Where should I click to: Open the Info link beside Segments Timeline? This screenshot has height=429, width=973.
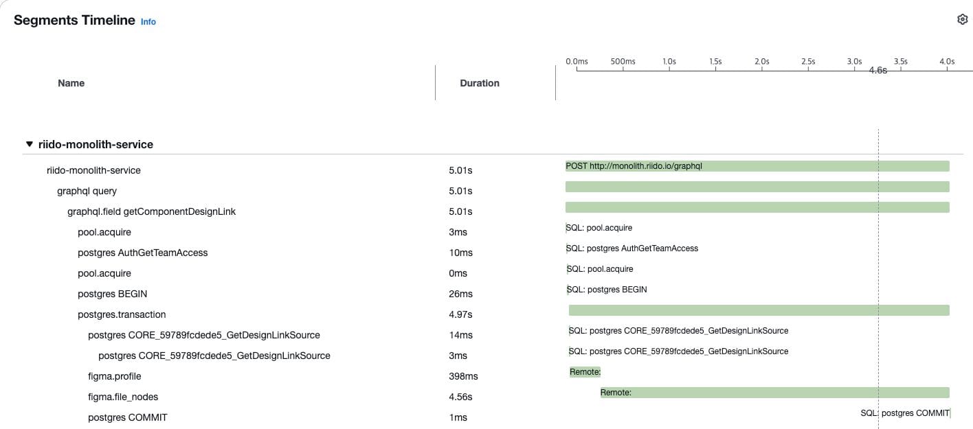(148, 21)
